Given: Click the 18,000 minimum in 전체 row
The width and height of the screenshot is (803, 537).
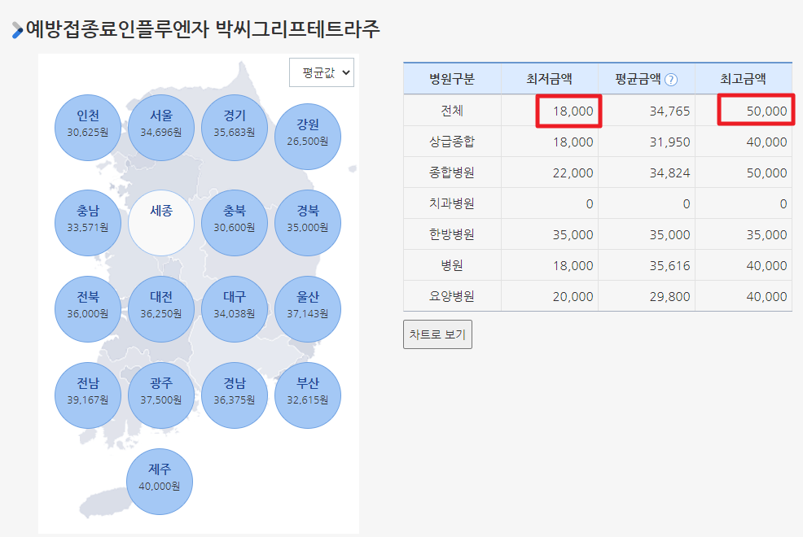Looking at the screenshot, I should pos(573,111).
